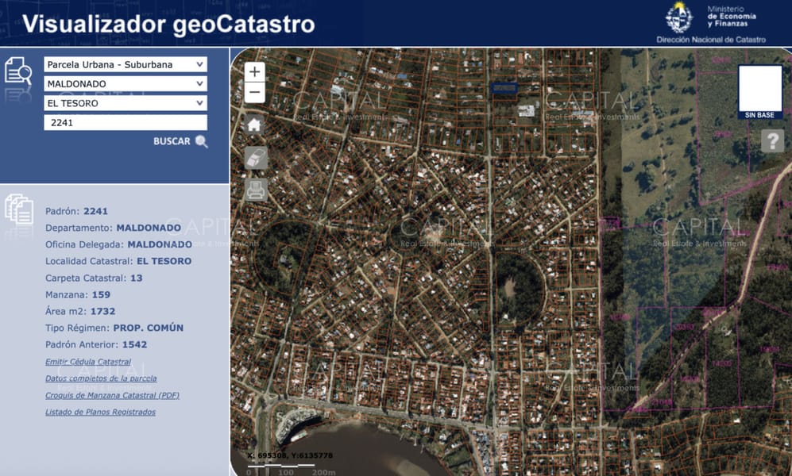This screenshot has width=792, height=476.
Task: Switch the SIN BASE basemap thumbnail
Action: point(759,92)
